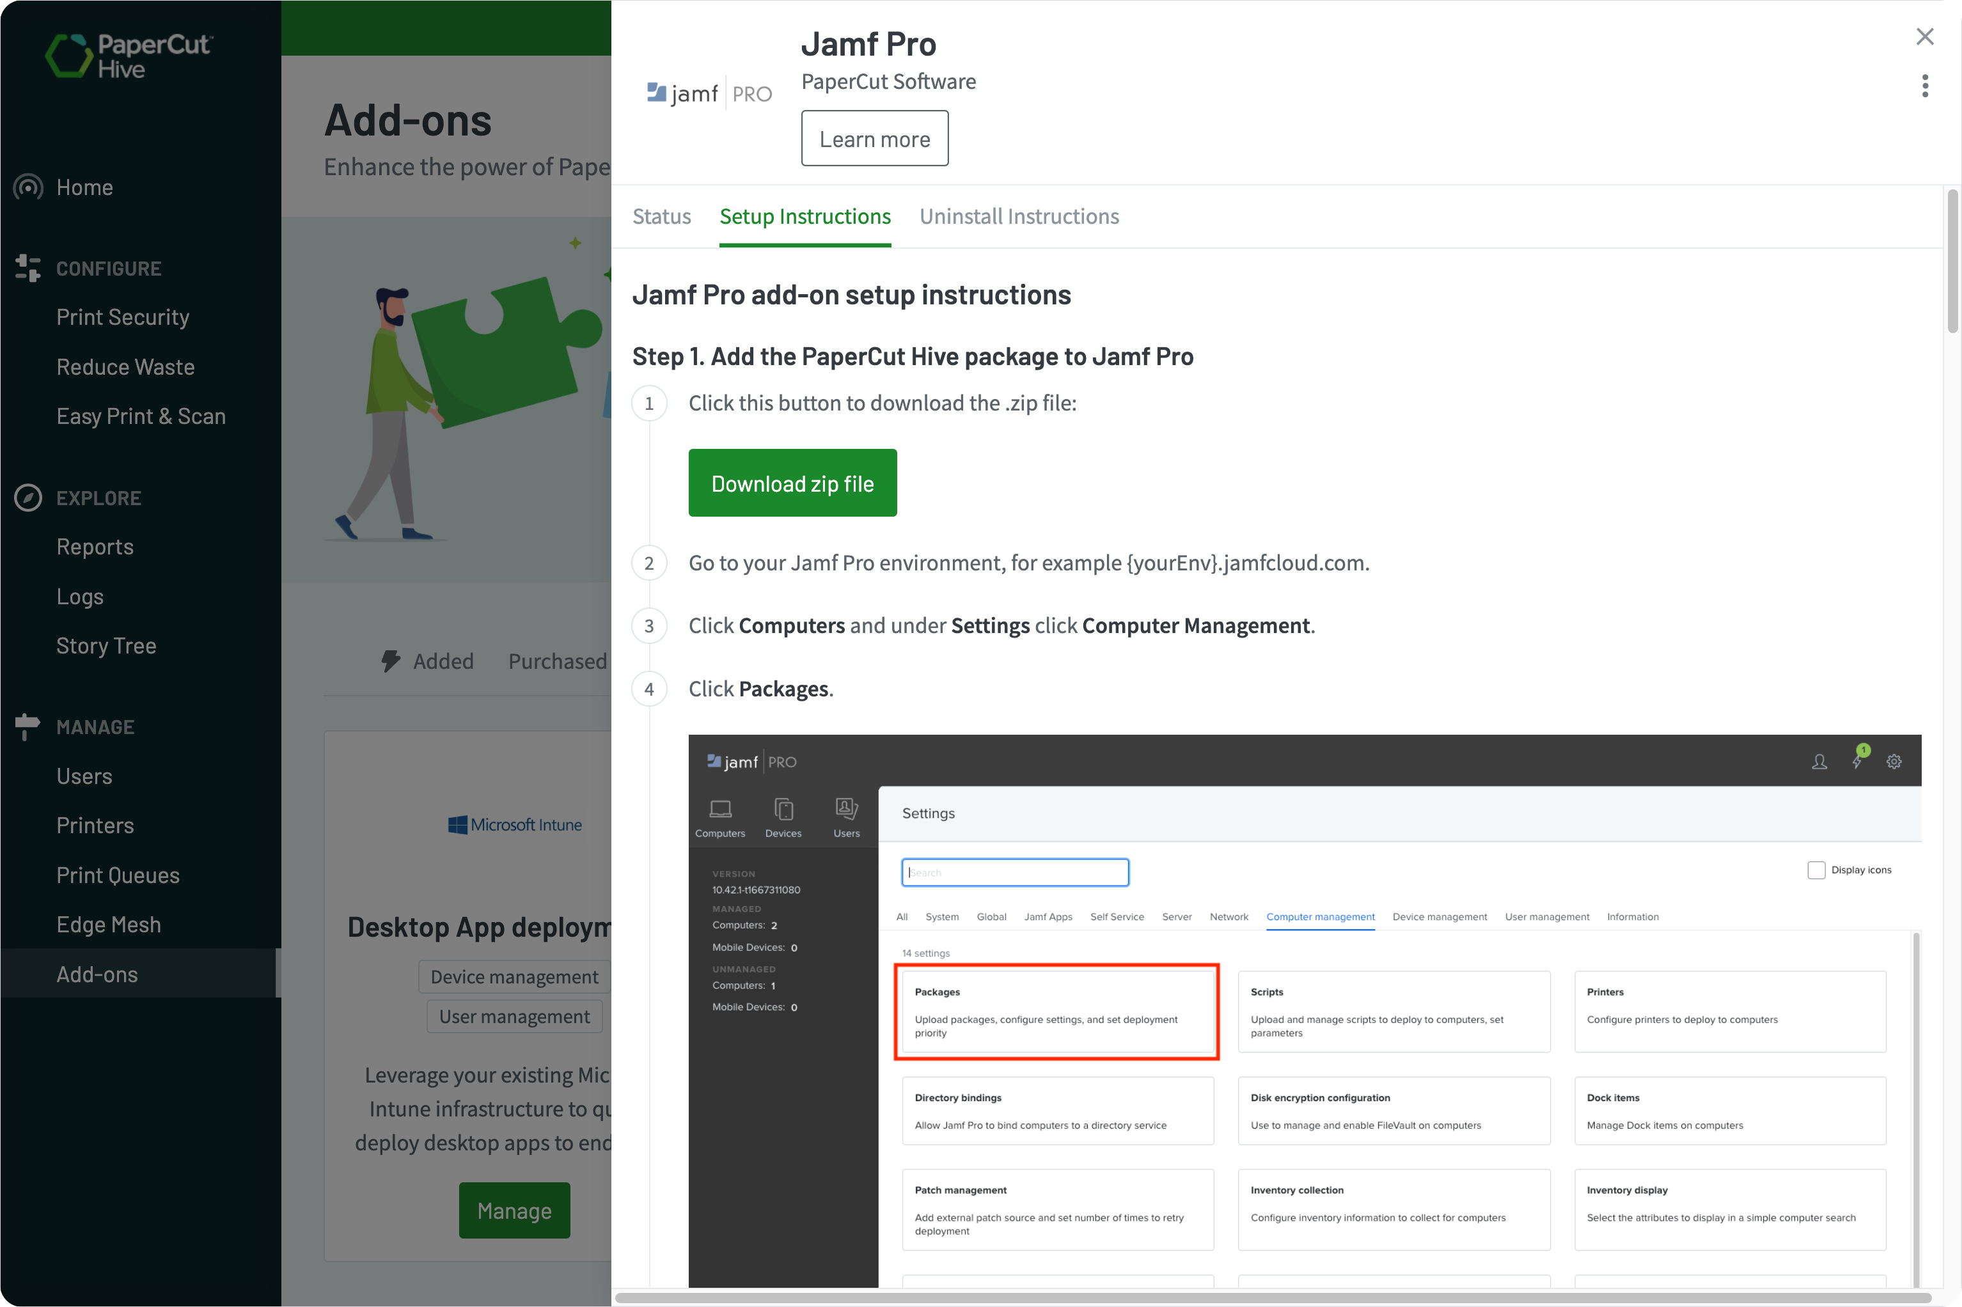Viewport: 1962px width, 1307px height.
Task: Click Learn more about Jamf Pro
Action: point(874,138)
